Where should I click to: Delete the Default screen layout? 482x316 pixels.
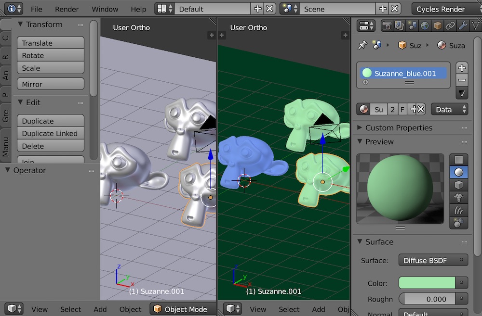click(269, 9)
